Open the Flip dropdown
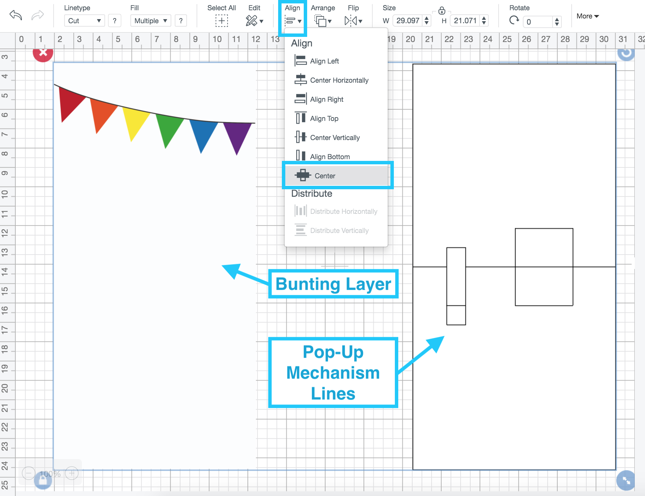Image resolution: width=645 pixels, height=496 pixels. tap(353, 21)
